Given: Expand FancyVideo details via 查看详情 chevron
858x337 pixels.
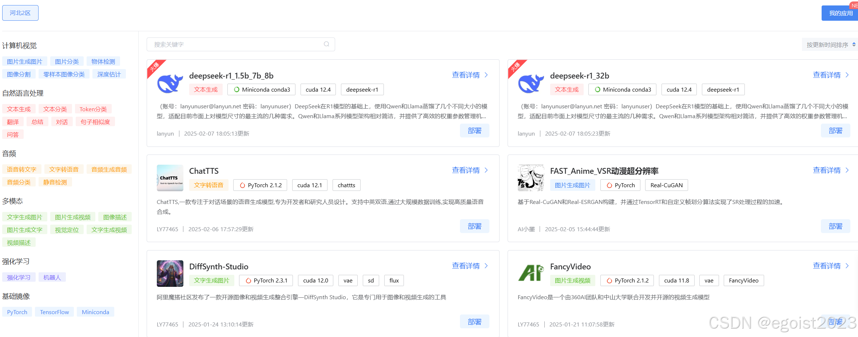Looking at the screenshot, I should (x=847, y=266).
